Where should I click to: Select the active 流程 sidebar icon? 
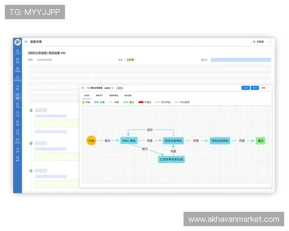(17, 96)
